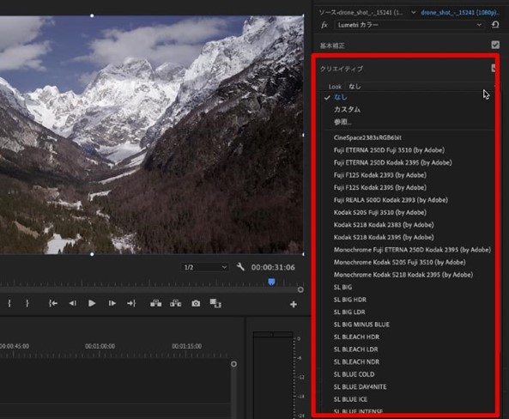Open button editor plus icon

294,304
